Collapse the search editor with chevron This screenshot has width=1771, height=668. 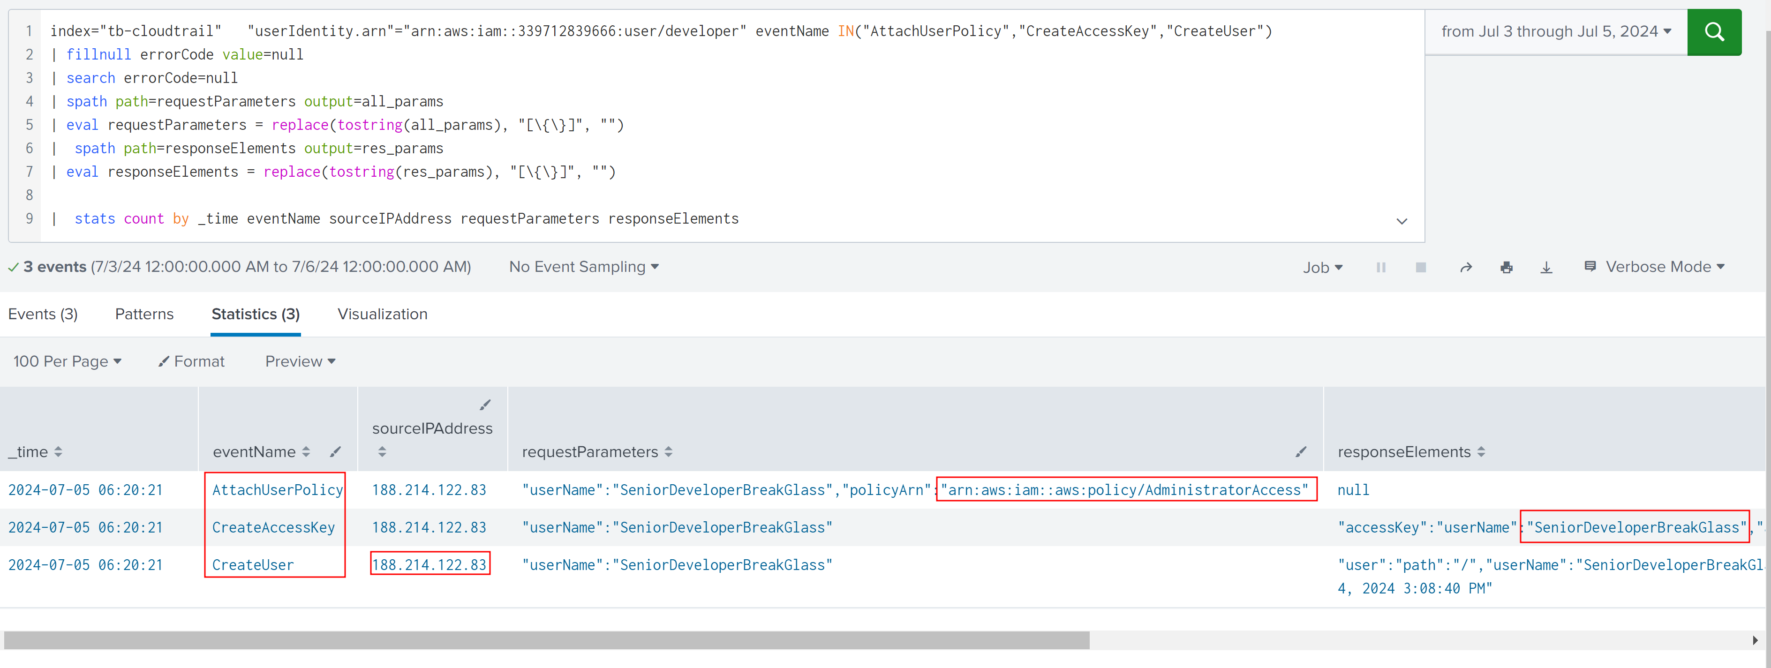click(1401, 221)
